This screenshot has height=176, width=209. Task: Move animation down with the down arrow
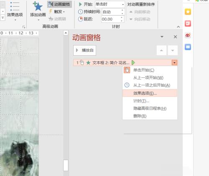[173, 50]
